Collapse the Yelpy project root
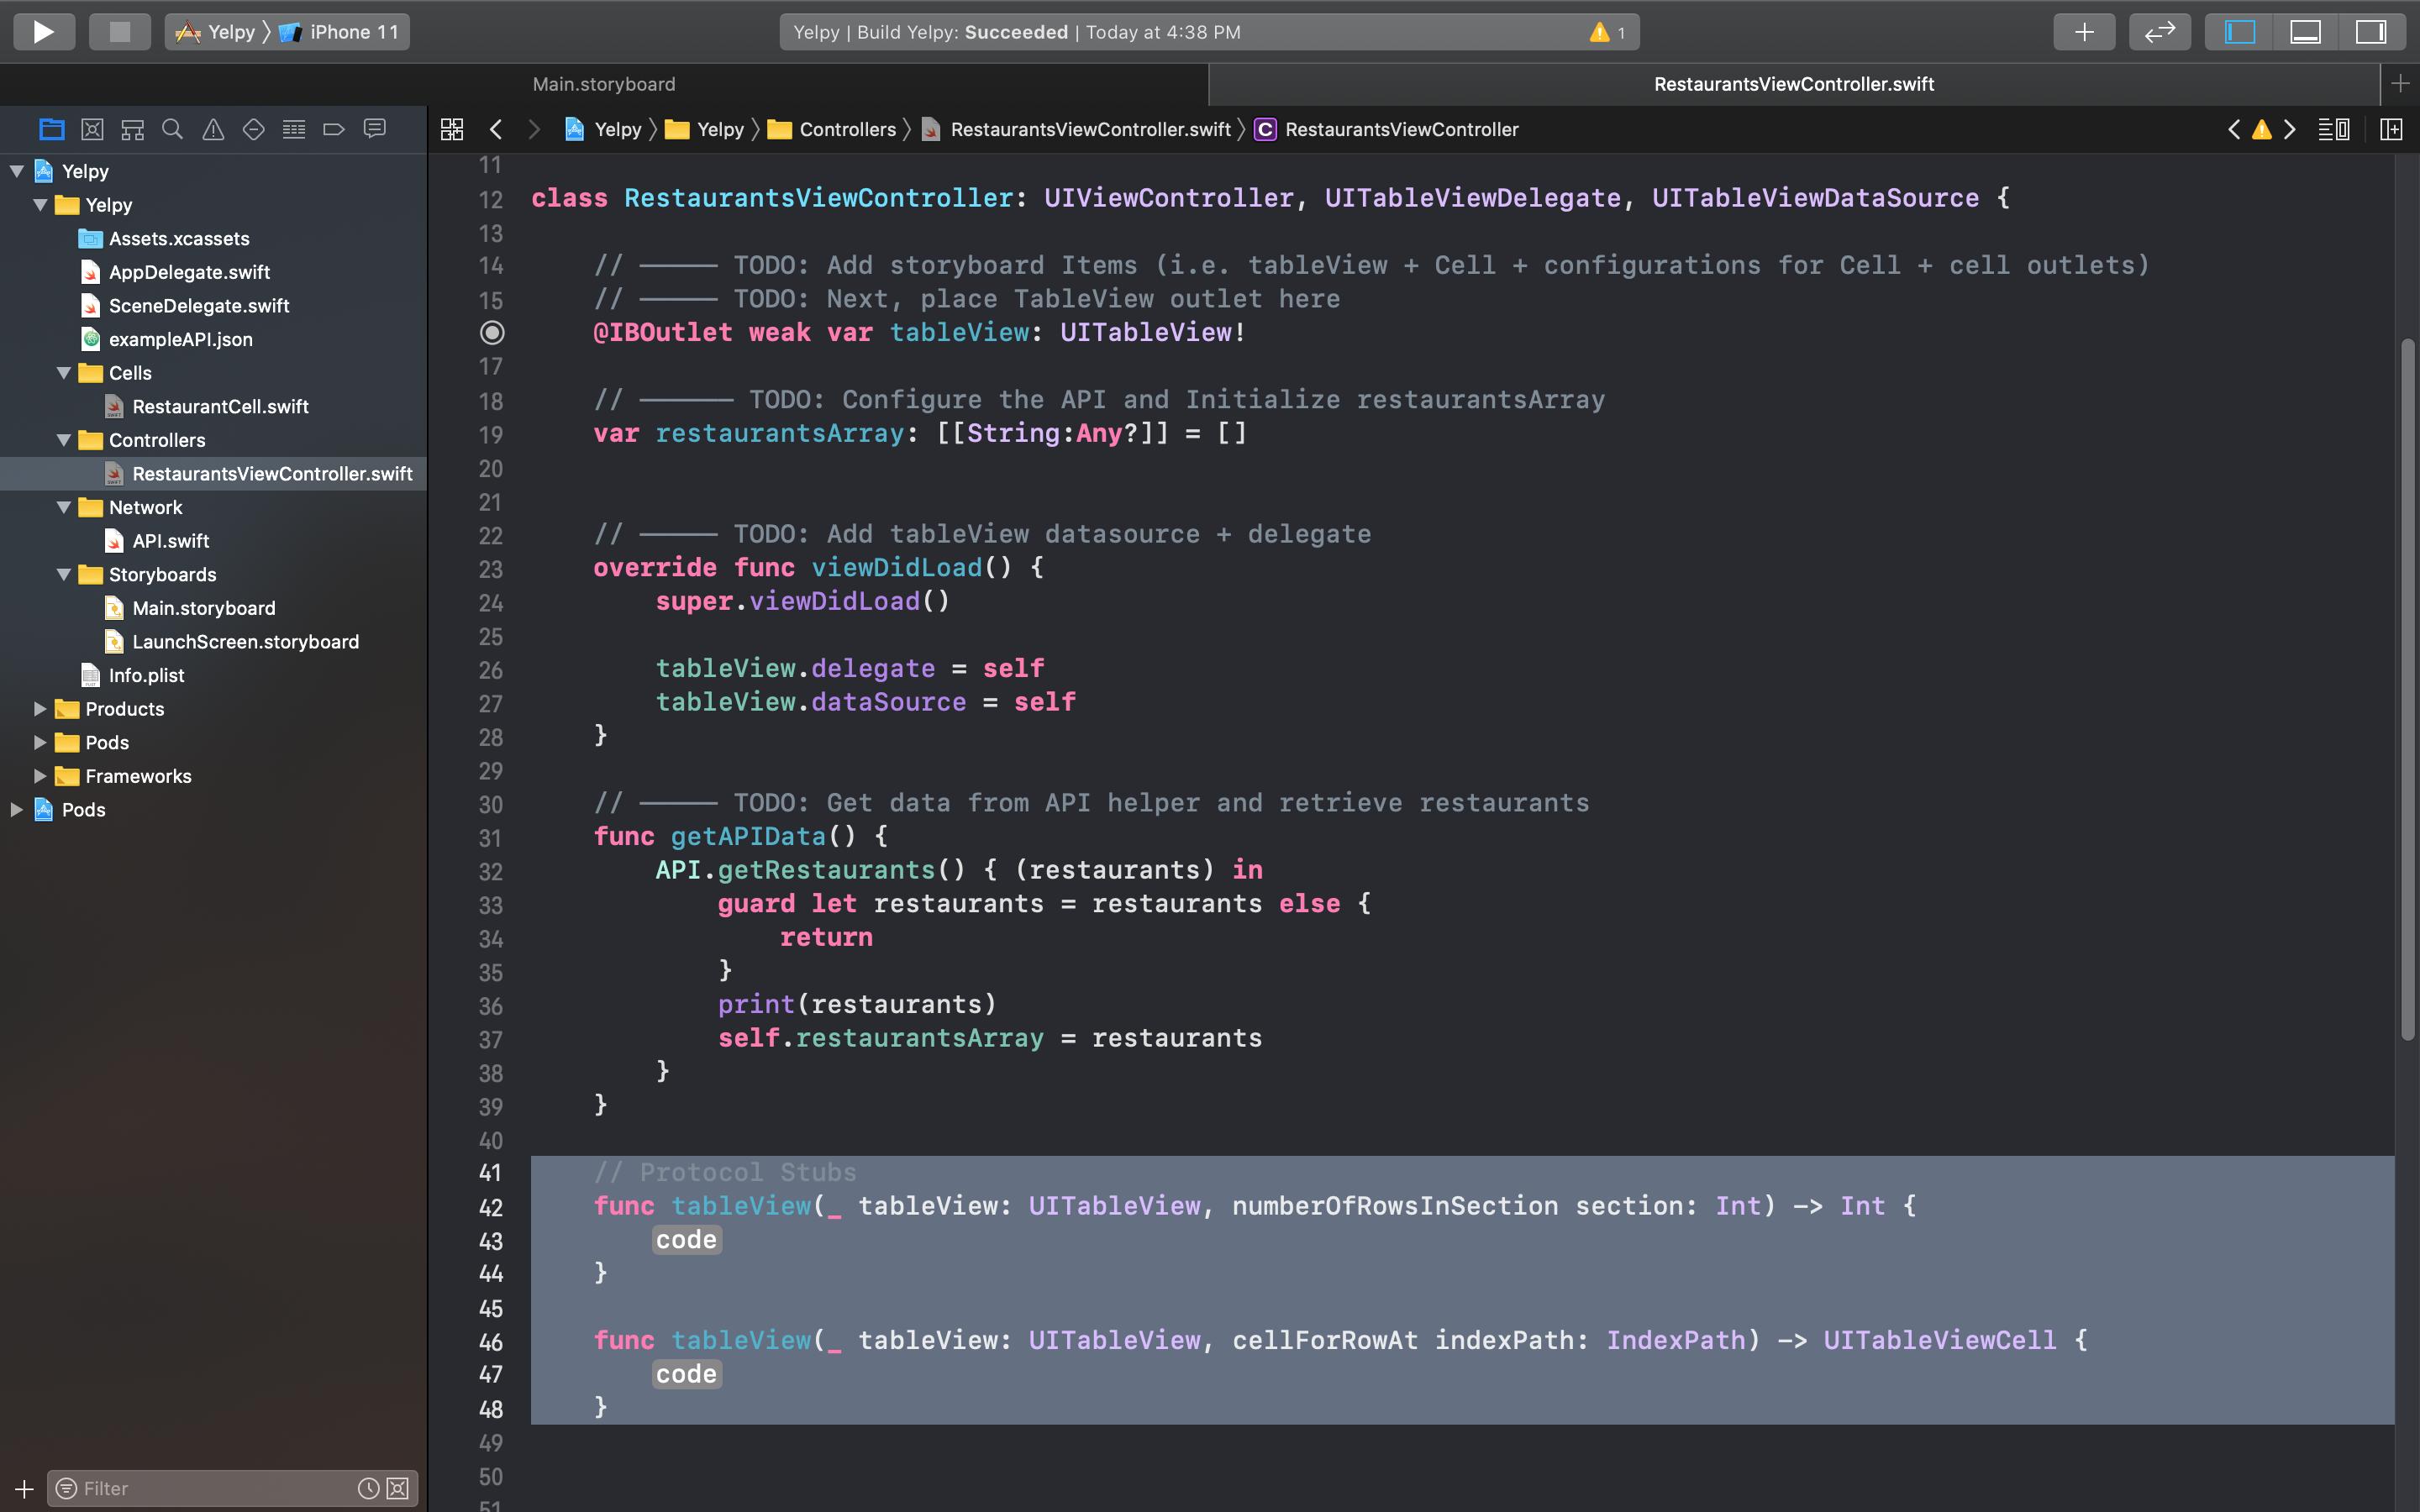This screenshot has height=1512, width=2420. tap(16, 171)
